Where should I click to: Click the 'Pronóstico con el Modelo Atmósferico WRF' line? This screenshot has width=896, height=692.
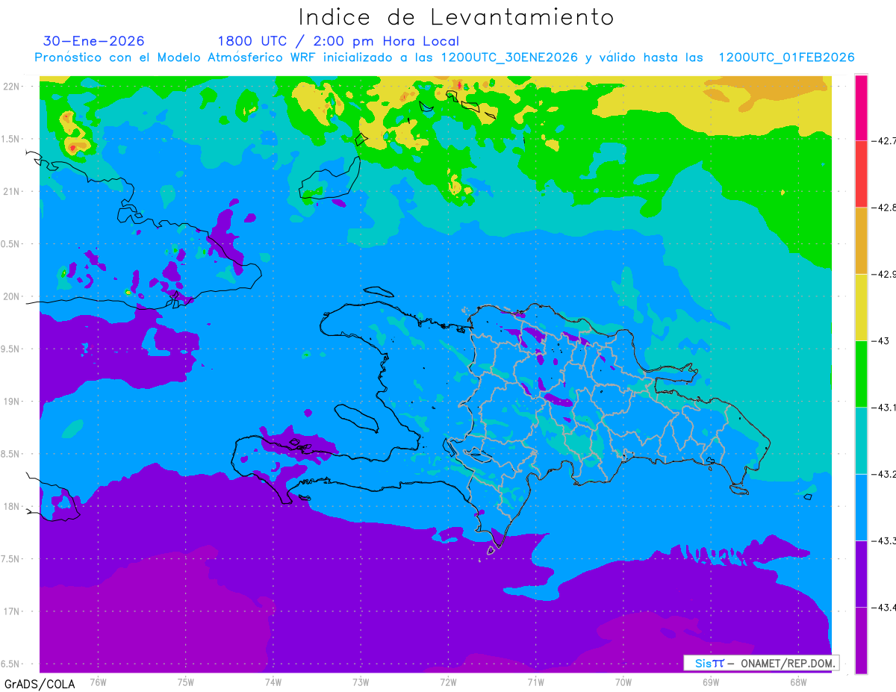(x=444, y=57)
